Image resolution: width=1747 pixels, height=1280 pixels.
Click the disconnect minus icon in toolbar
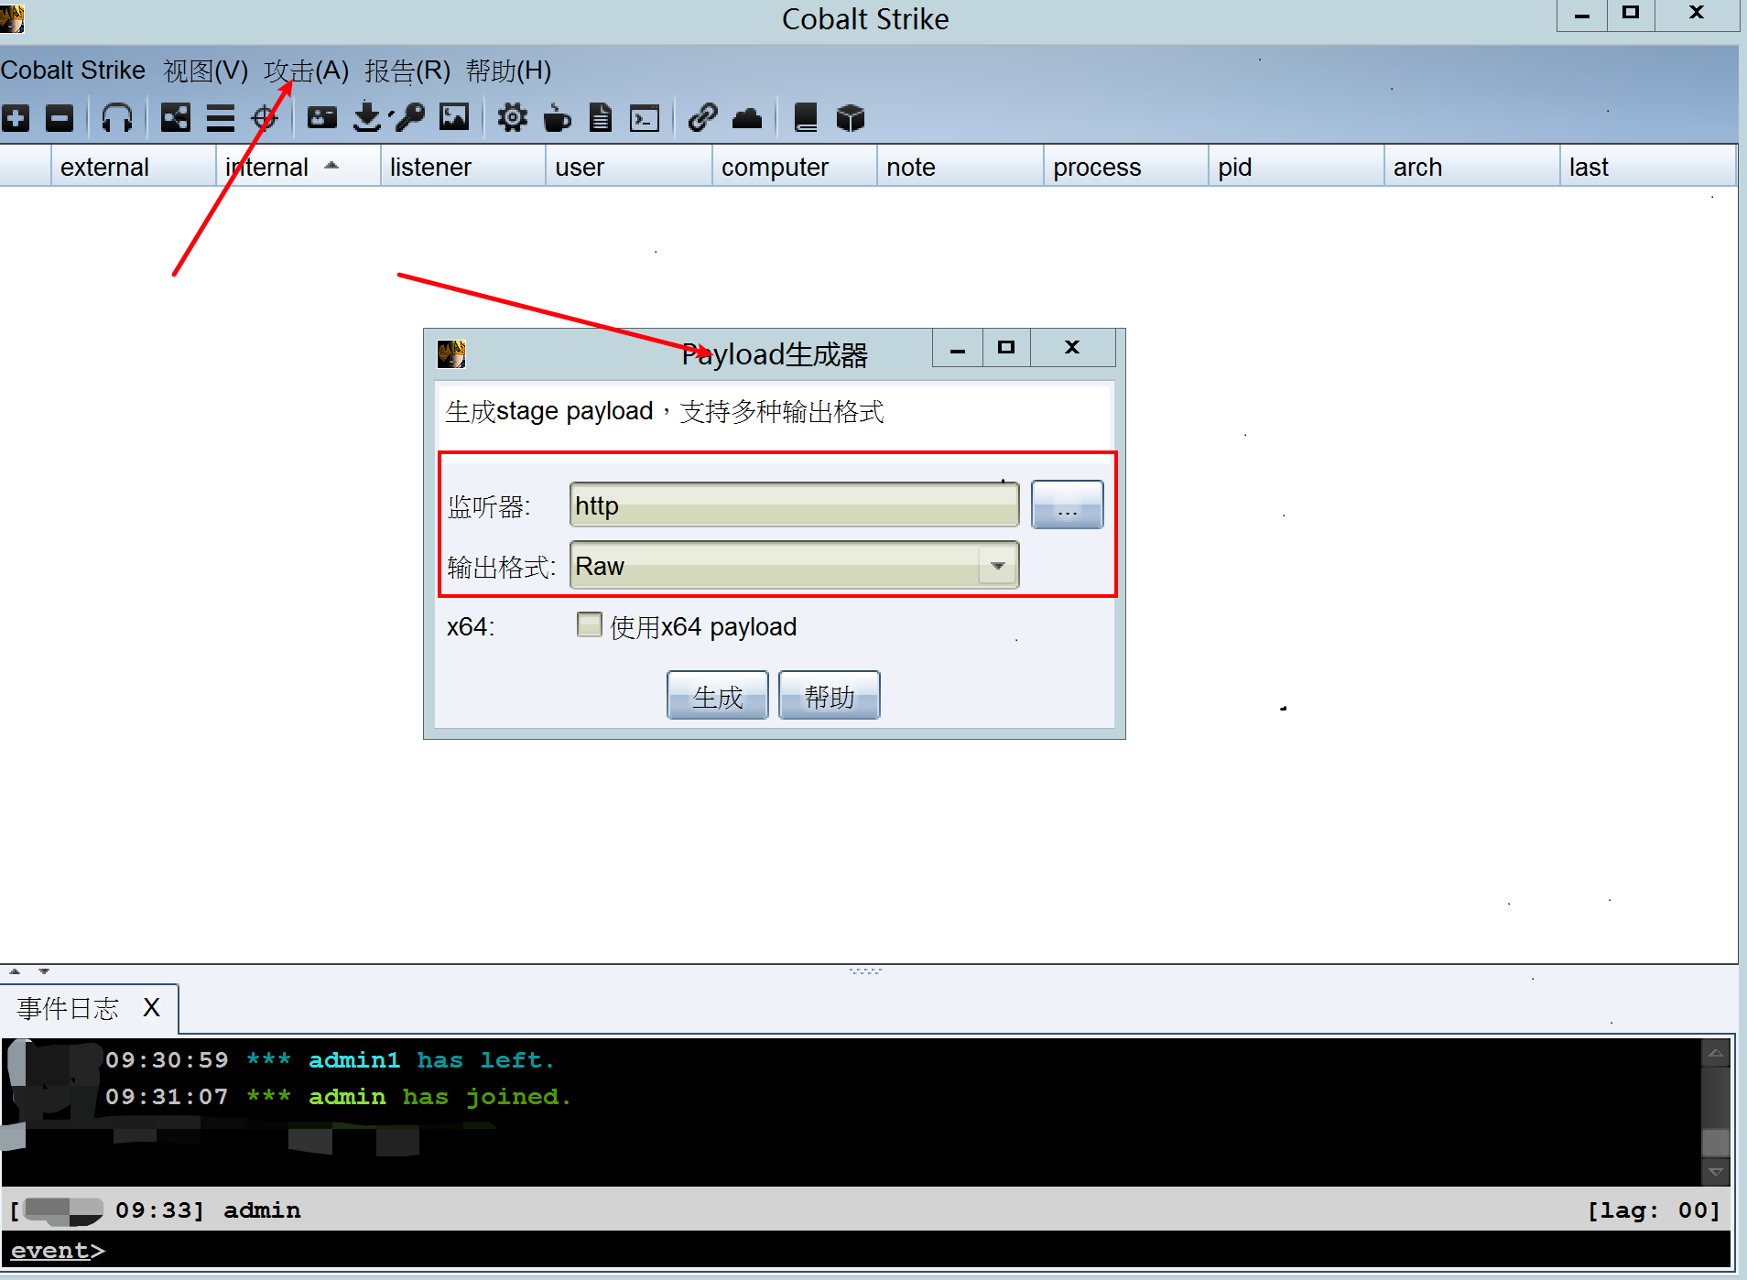tap(60, 118)
